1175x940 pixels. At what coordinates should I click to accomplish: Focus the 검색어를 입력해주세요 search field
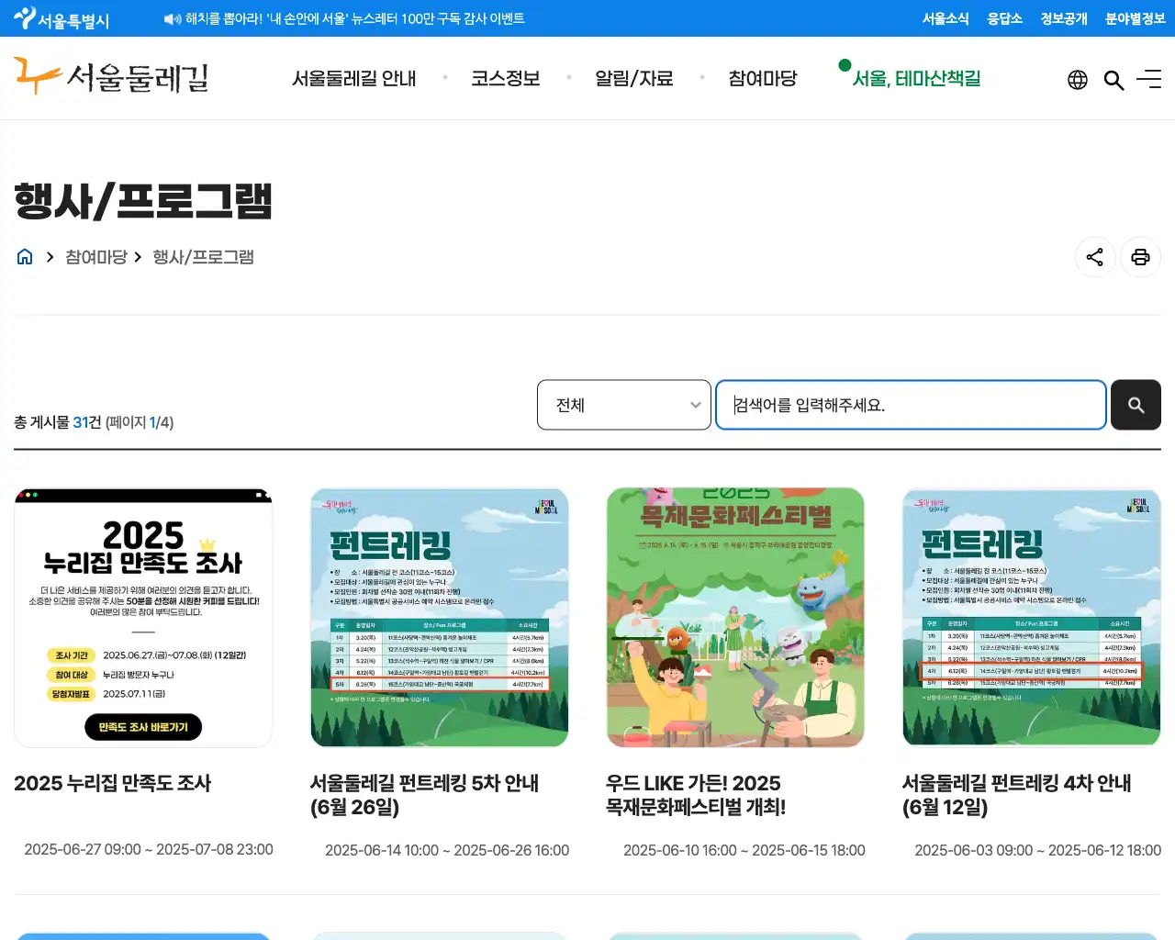[911, 405]
